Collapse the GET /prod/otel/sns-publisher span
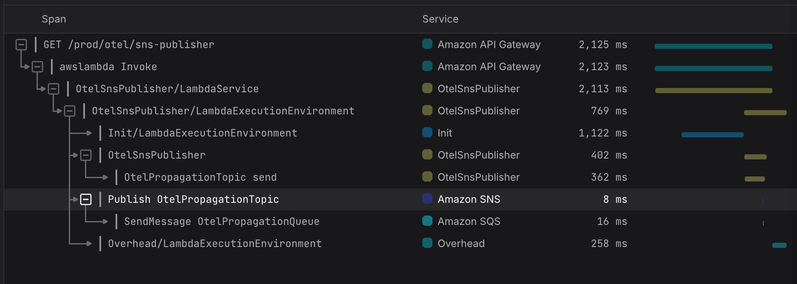 click(x=21, y=45)
